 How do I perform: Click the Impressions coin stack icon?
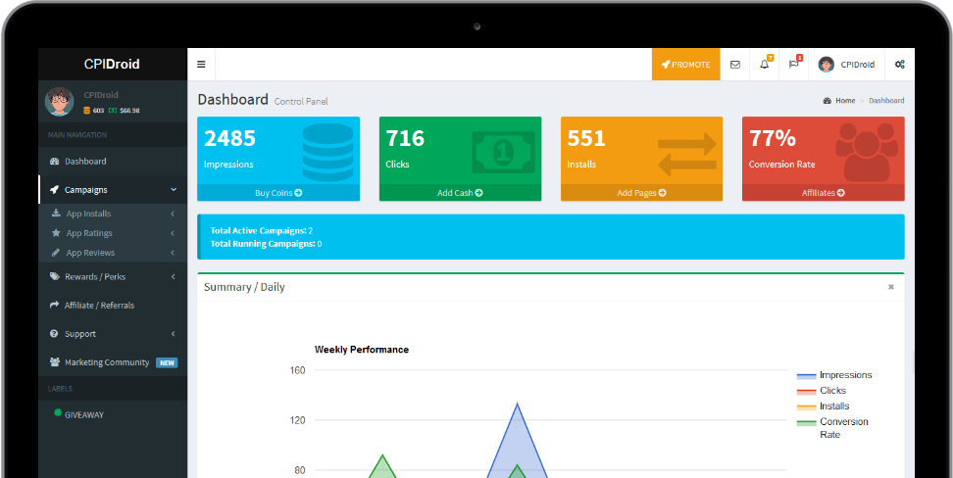[327, 152]
